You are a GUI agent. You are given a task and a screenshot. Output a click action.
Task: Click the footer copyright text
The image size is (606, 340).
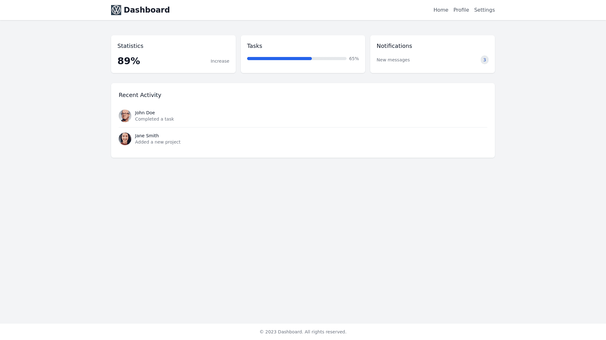pos(303,332)
